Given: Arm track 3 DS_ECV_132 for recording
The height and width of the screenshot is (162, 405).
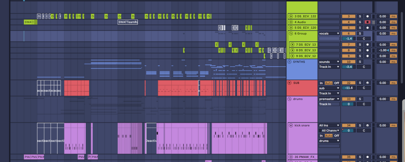Looking at the screenshot, I should pos(367,16).
